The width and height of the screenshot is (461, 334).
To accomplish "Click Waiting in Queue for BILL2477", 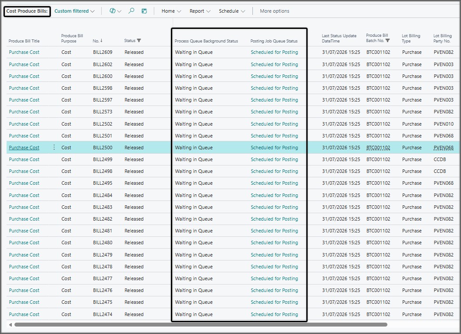I will pos(194,278).
